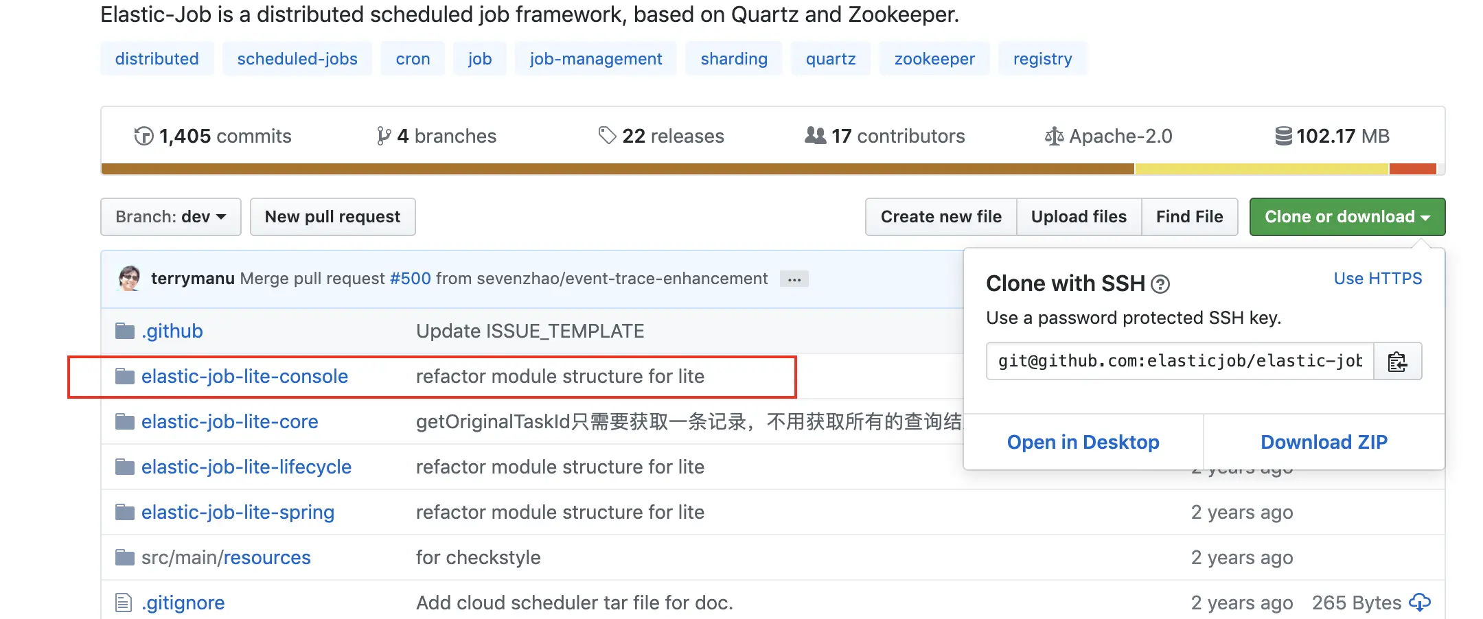
Task: Click Download ZIP
Action: (1323, 442)
